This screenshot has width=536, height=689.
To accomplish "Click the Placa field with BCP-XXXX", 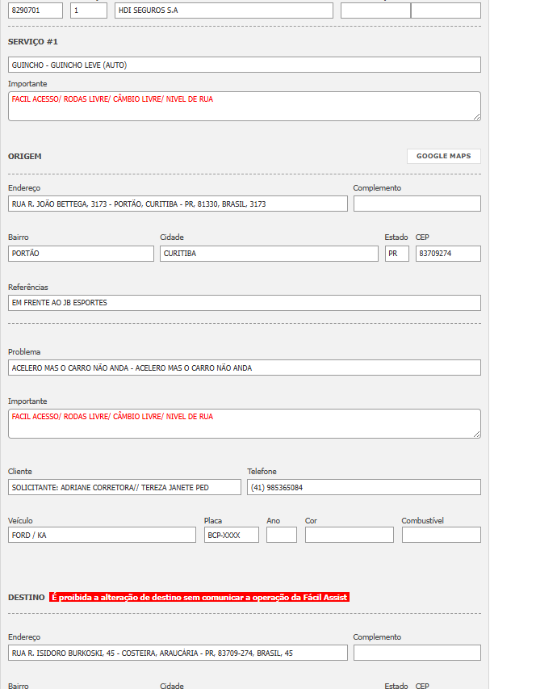I will pos(231,535).
